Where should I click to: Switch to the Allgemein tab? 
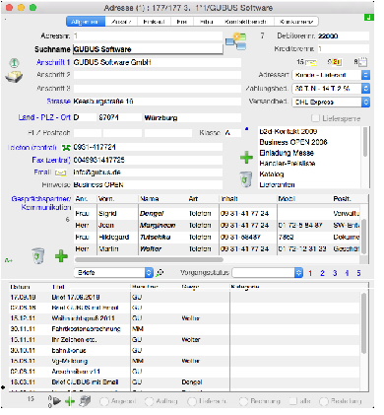point(86,22)
